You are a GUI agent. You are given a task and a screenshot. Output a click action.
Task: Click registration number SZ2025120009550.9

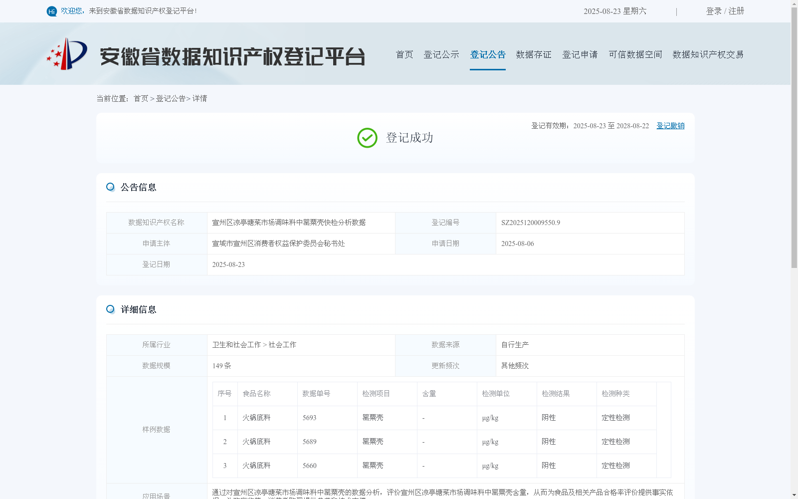click(x=531, y=223)
